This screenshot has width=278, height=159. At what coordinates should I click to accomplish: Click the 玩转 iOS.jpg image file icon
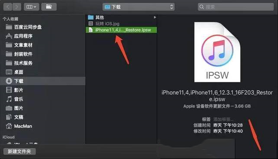tap(91, 23)
